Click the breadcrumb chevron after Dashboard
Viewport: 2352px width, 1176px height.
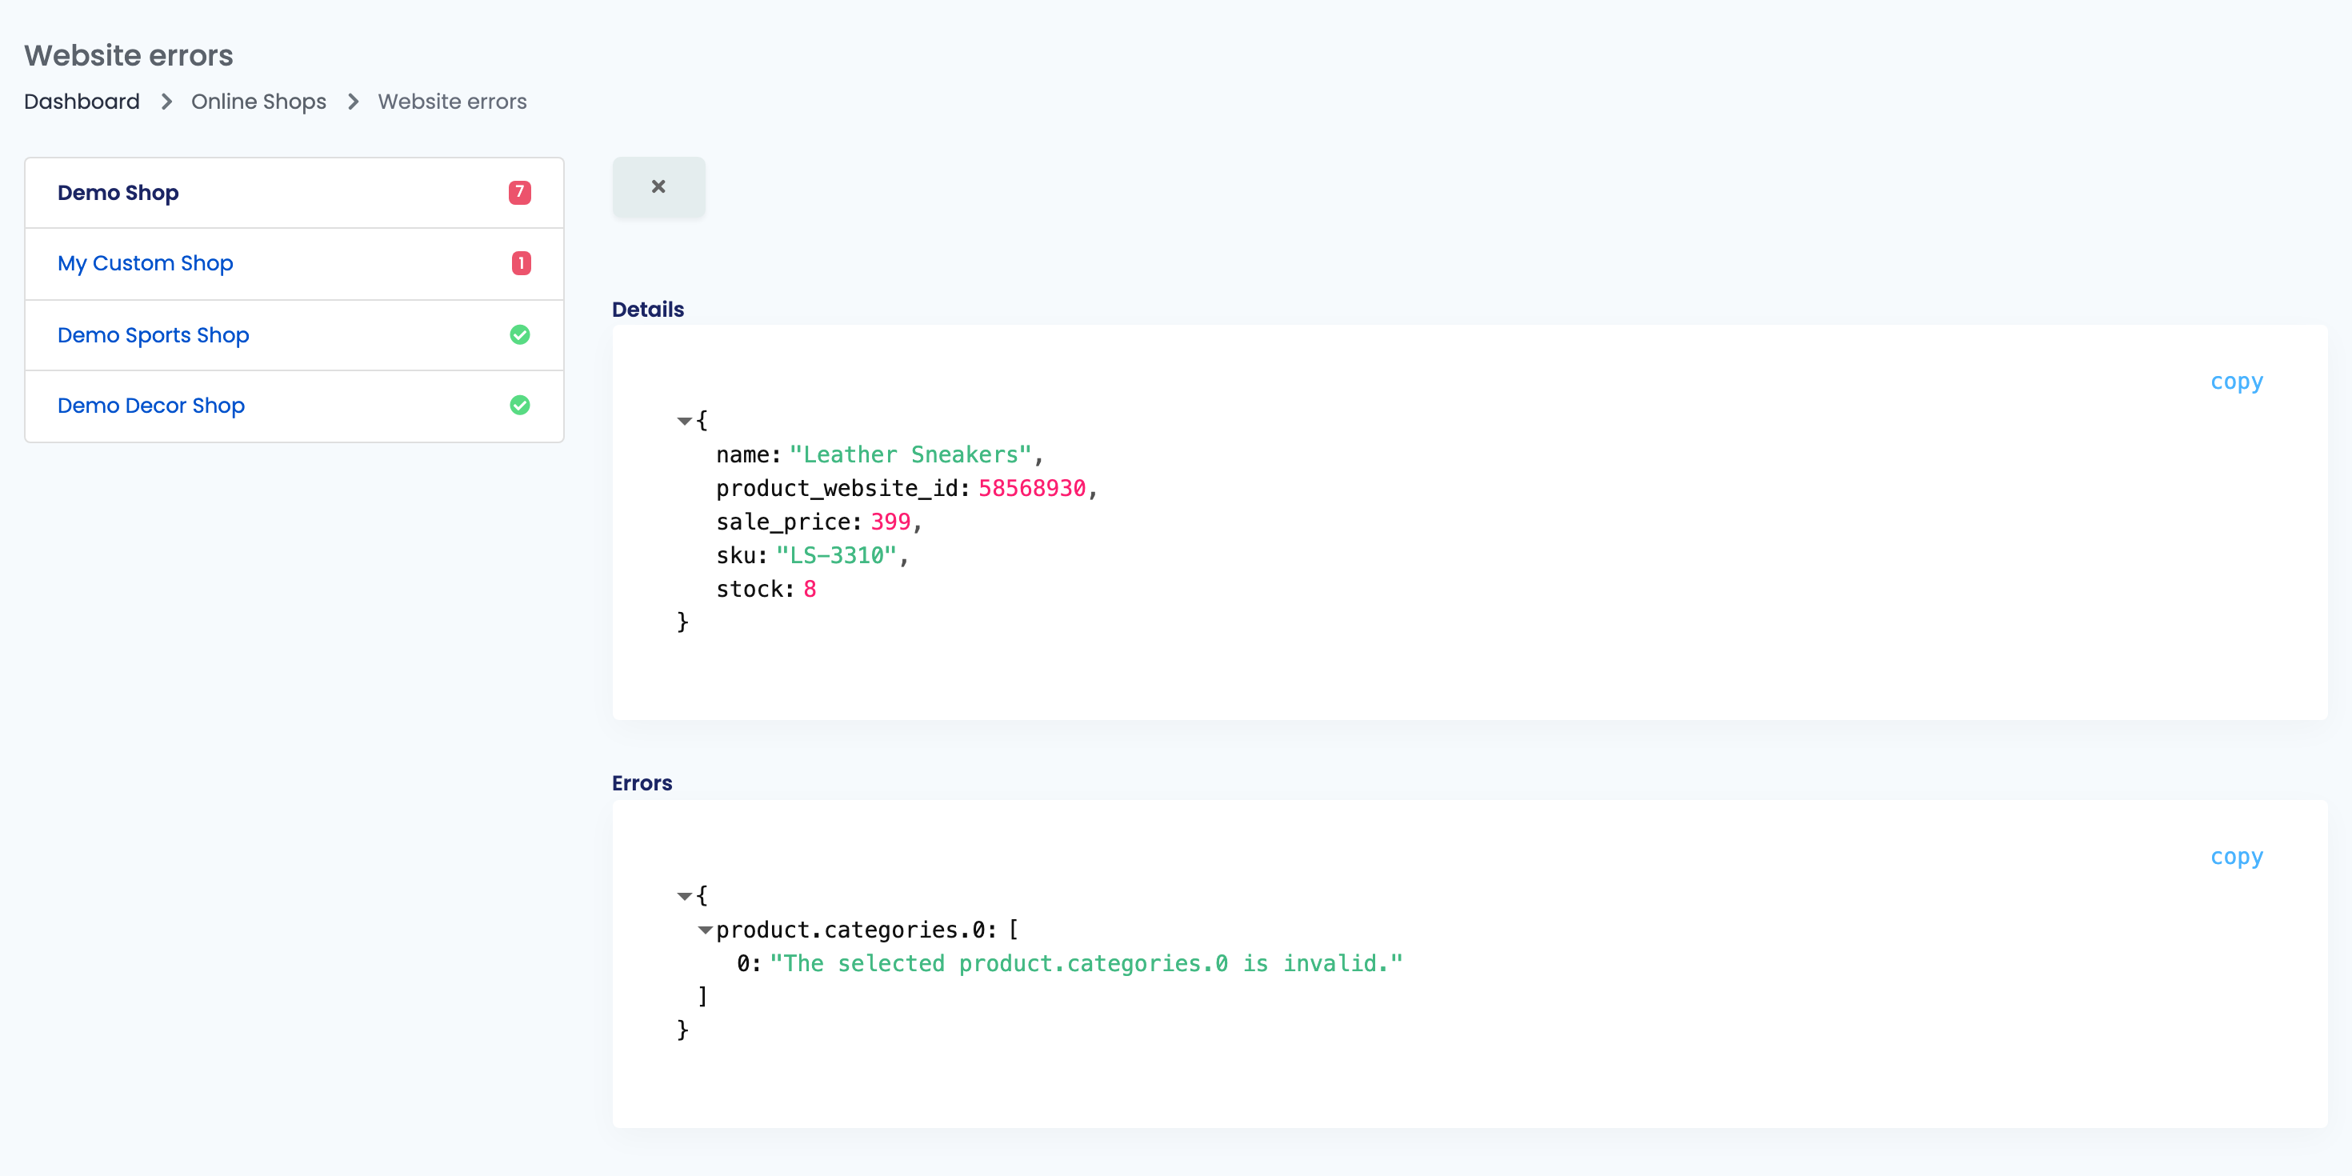click(x=166, y=102)
